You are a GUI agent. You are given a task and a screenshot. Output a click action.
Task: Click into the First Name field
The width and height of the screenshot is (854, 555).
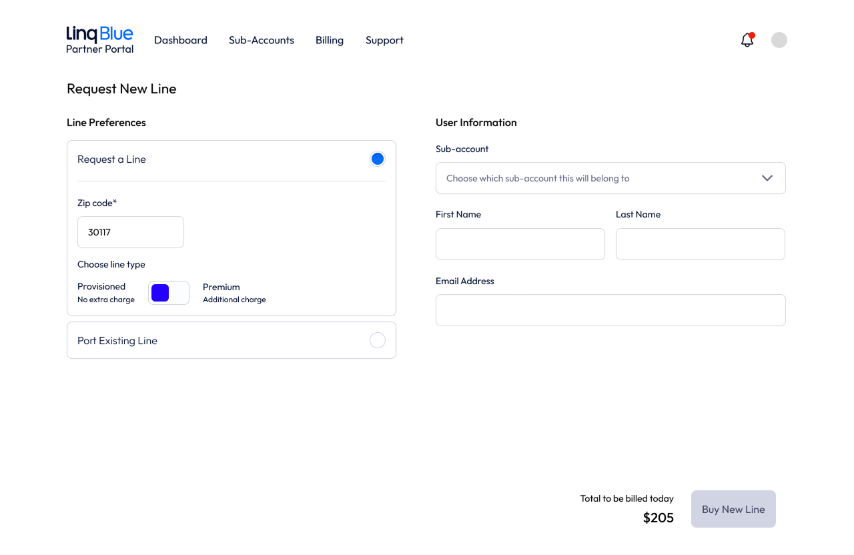pos(520,244)
